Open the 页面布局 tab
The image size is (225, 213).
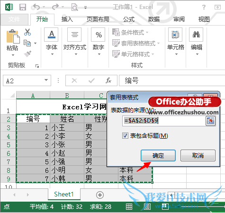click(98, 19)
